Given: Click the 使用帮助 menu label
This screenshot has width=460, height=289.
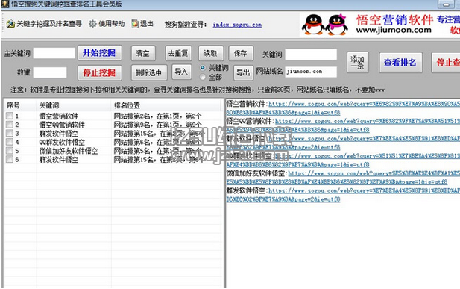Looking at the screenshot, I should (112, 23).
